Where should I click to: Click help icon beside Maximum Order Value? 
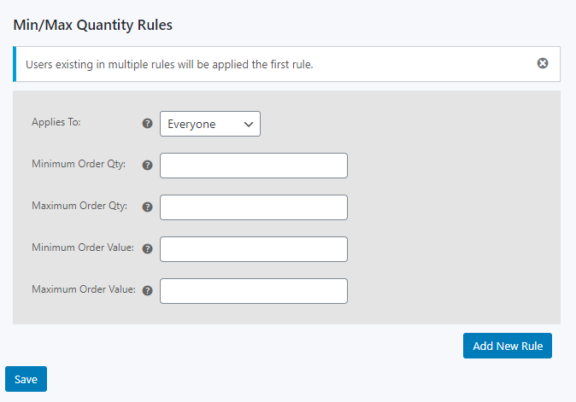pyautogui.click(x=147, y=290)
